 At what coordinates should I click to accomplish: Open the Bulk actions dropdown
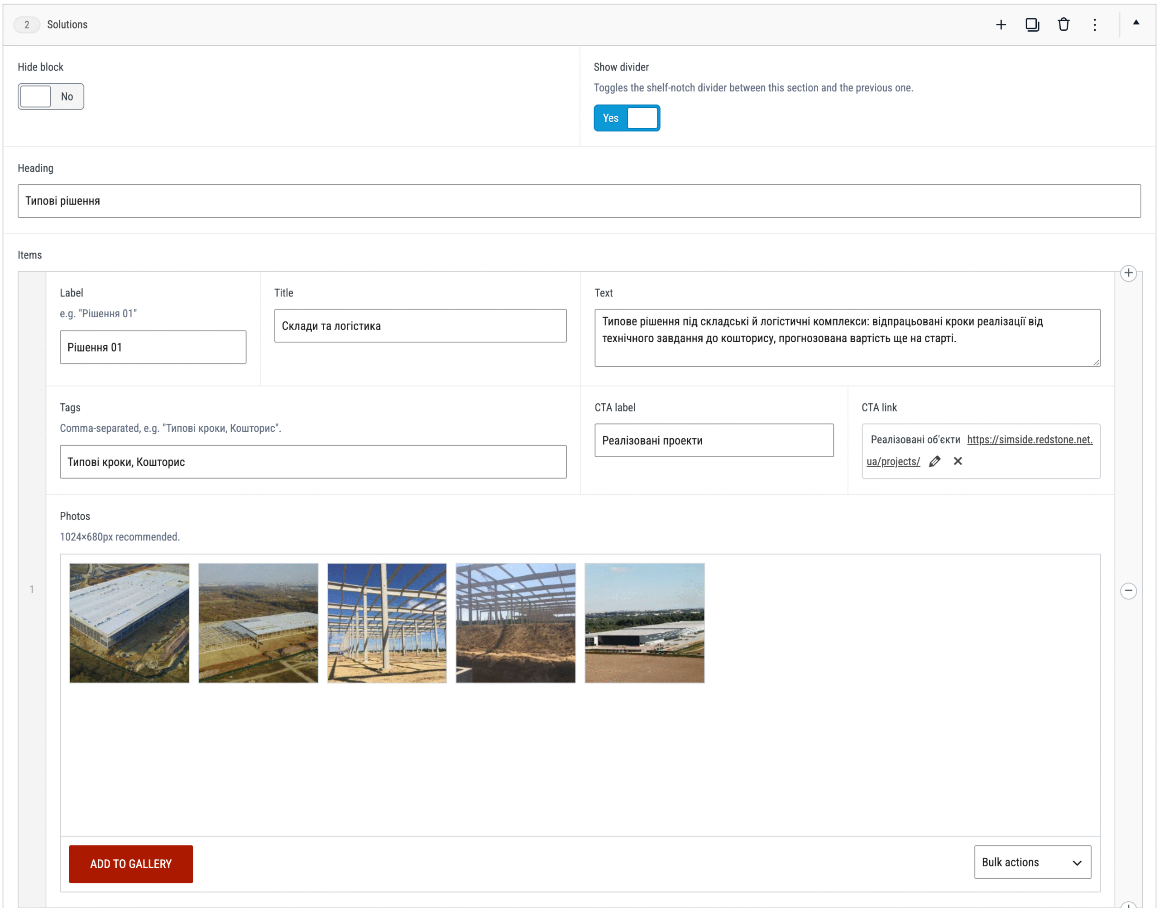click(1032, 862)
